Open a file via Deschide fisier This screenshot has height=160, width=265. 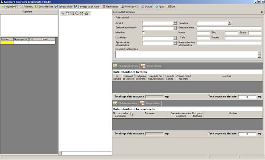(44, 6)
